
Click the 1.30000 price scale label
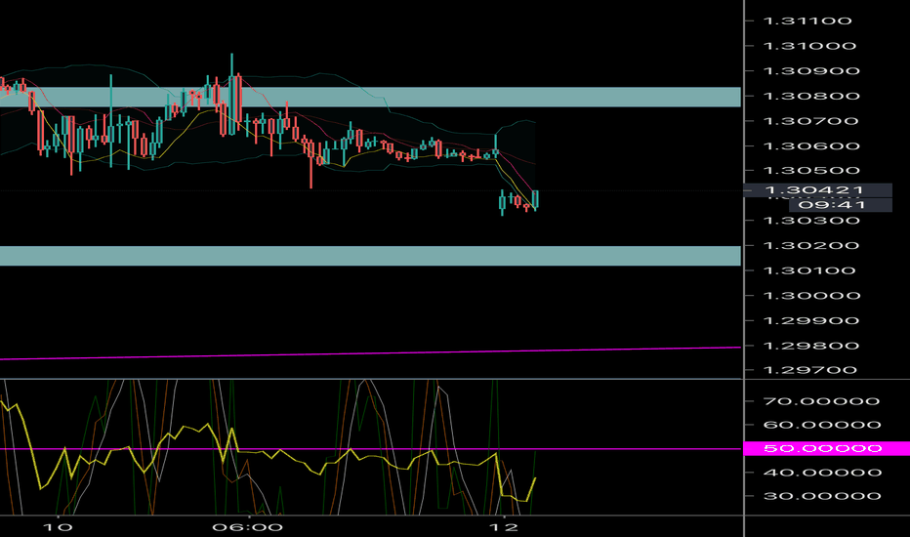pos(809,295)
